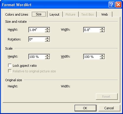The height and width of the screenshot is (114, 123).
Task: Decrease Scale Width percentage down arrow
Action: (102, 58)
